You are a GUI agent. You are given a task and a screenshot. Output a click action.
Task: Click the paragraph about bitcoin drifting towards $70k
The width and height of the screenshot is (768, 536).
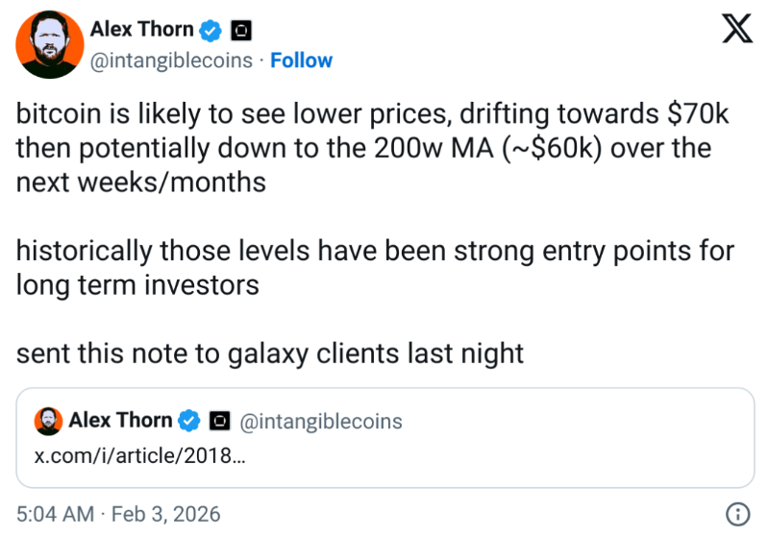pyautogui.click(x=373, y=148)
